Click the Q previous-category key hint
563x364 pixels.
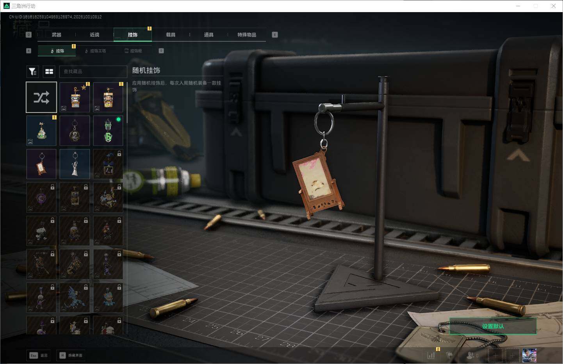[x=29, y=35]
